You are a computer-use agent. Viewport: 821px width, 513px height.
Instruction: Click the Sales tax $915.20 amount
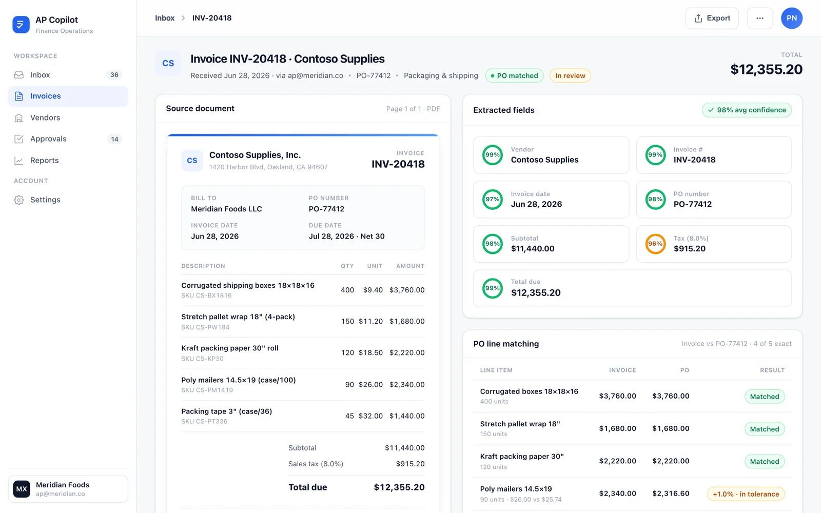coord(410,464)
